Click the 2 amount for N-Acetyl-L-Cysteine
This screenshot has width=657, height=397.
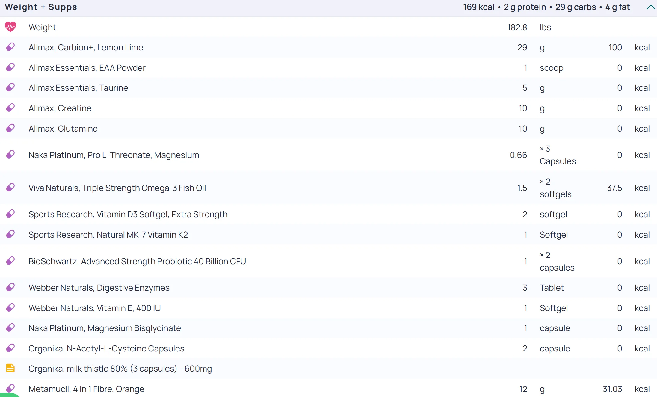coord(525,348)
